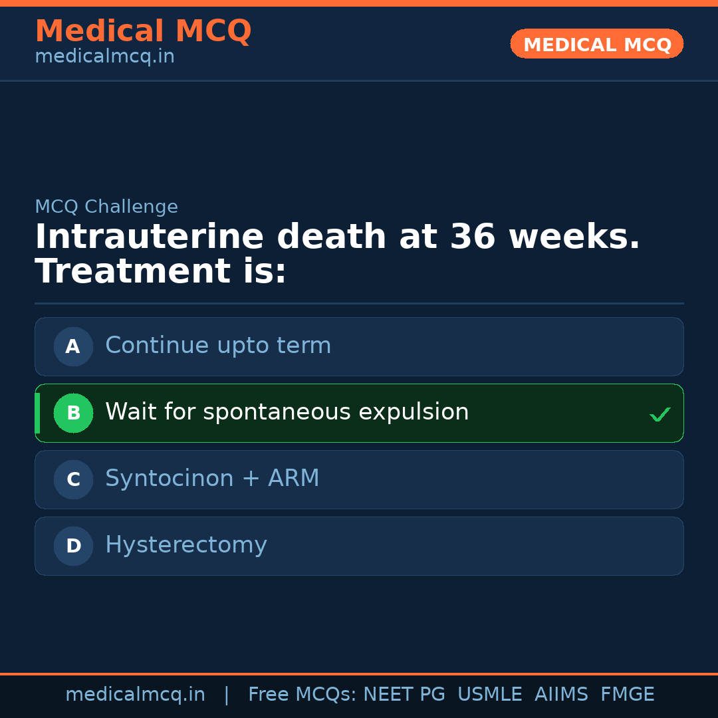This screenshot has width=718, height=718.
Task: Click the letter C circle icon
Action: click(x=73, y=479)
